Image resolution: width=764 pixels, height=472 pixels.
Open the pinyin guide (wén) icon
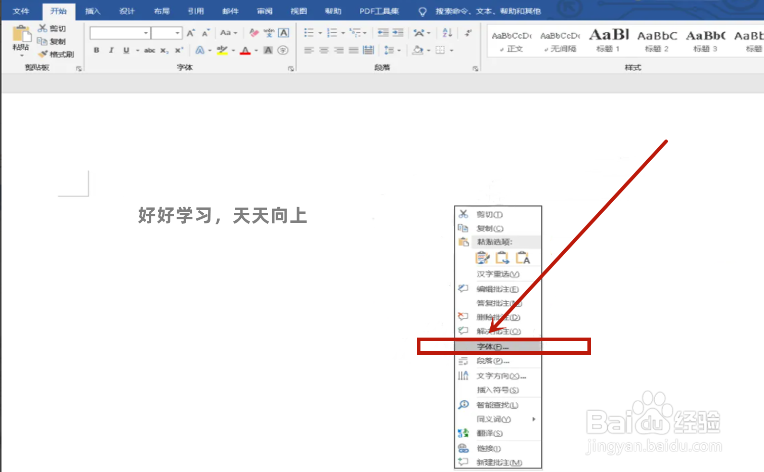(x=269, y=33)
